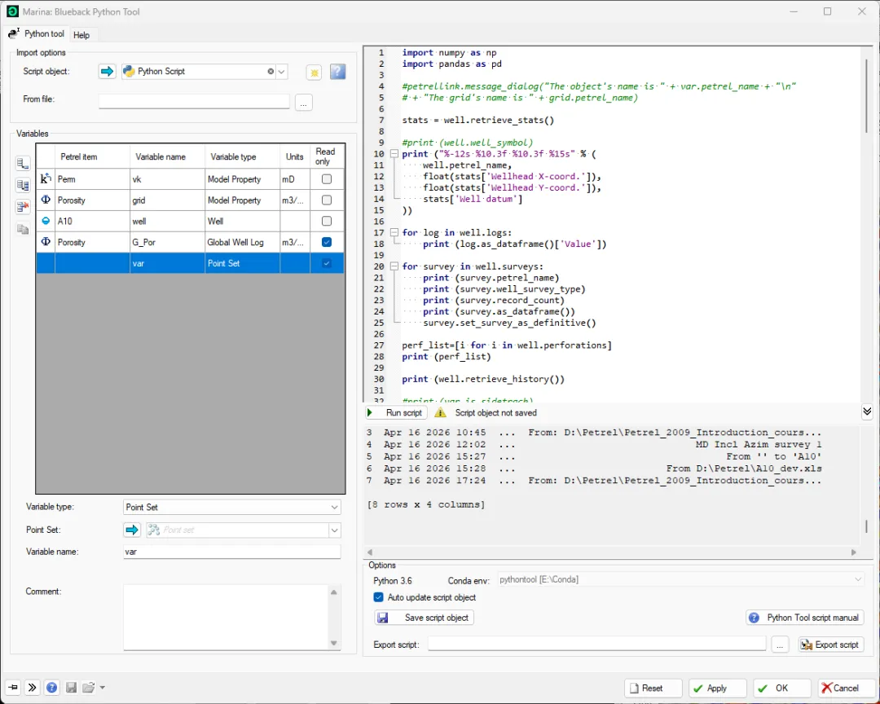Click the blue arrow beside Script object
Image resolution: width=880 pixels, height=704 pixels.
click(x=107, y=72)
